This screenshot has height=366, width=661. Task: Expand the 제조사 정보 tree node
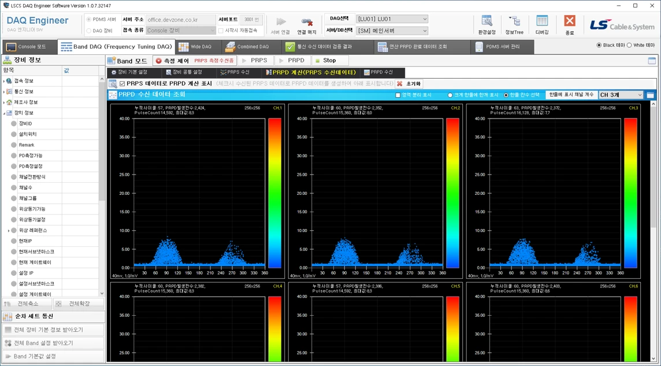[x=4, y=102]
